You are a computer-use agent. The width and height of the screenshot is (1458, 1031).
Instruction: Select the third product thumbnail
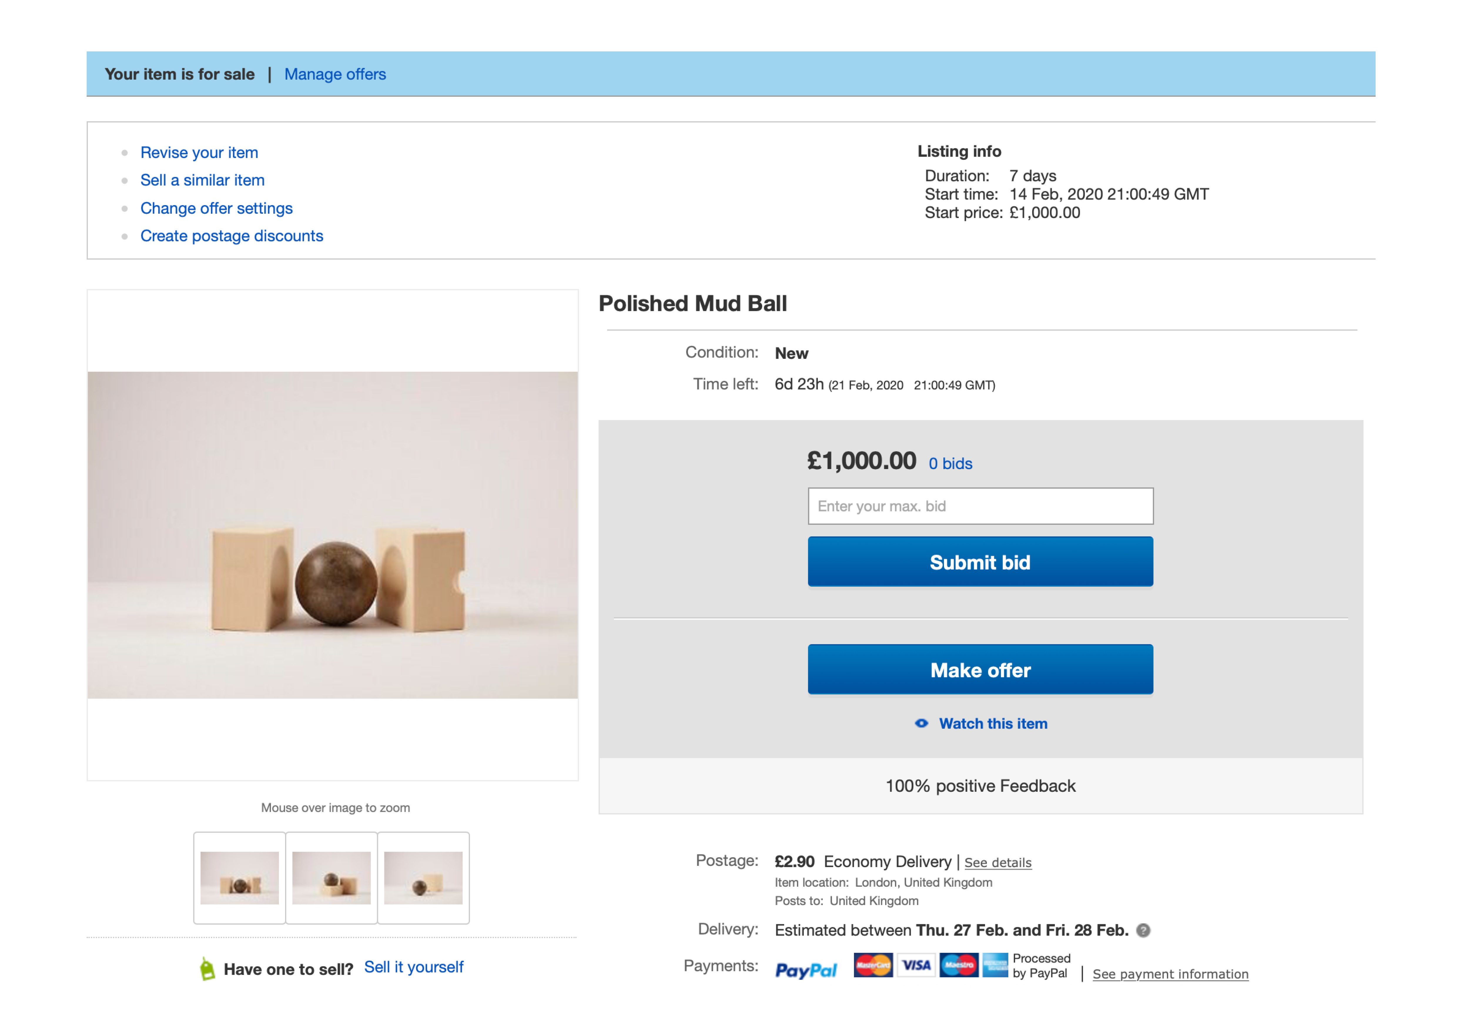point(423,878)
